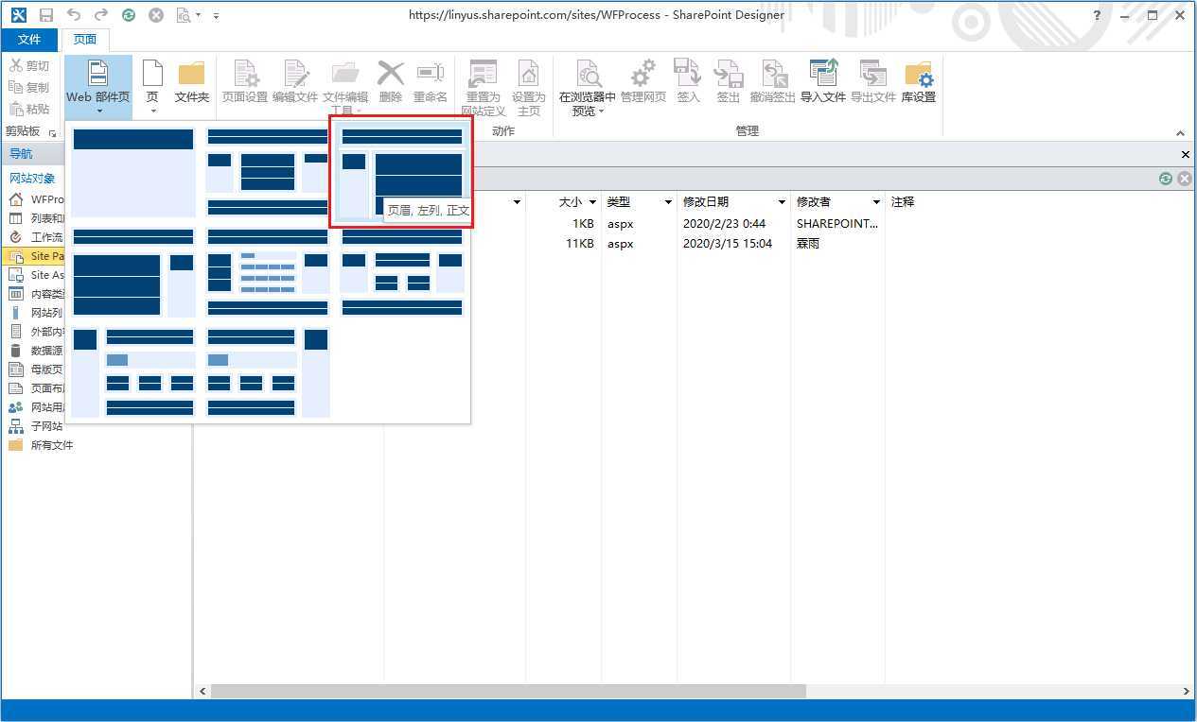The image size is (1197, 722).
Task: Click the 剪切 cut button
Action: [x=29, y=65]
